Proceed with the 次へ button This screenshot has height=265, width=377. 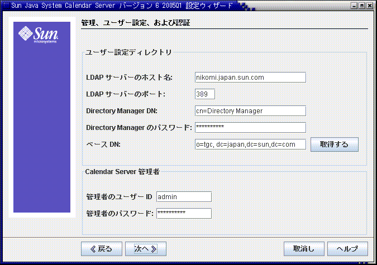click(x=146, y=249)
